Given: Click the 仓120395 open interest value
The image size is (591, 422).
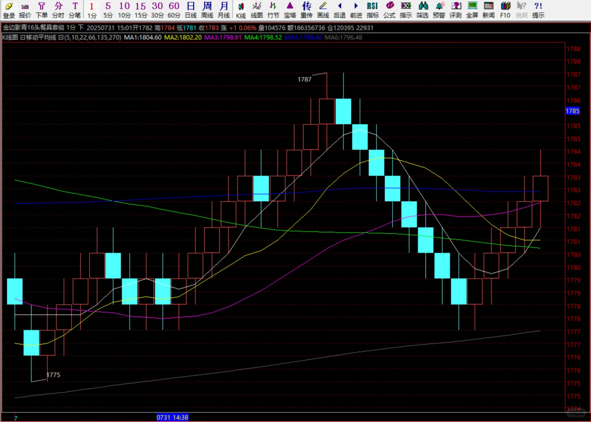Looking at the screenshot, I should coord(341,28).
